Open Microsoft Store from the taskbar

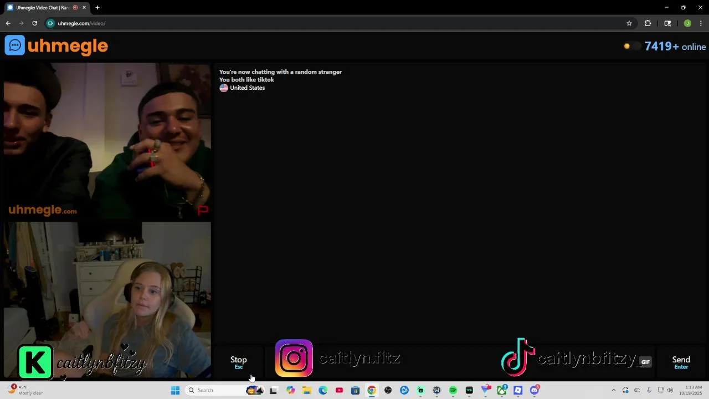pos(356,390)
